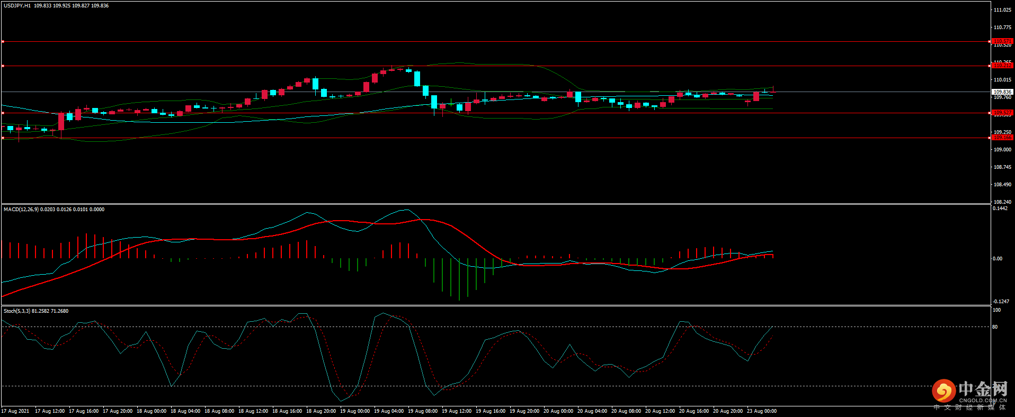Click the 20 Aug 20:00 time label
The width and height of the screenshot is (1015, 417).
tap(728, 411)
